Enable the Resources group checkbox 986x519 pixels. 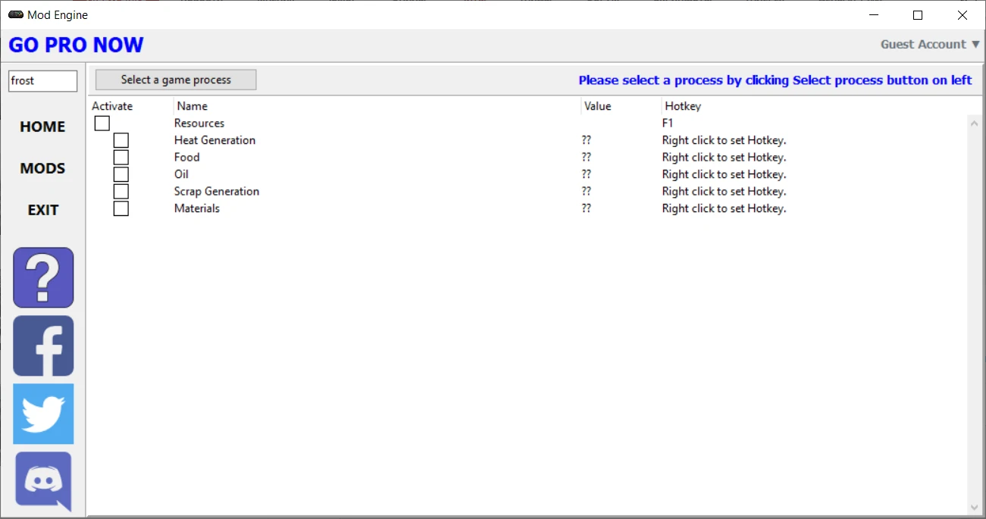pos(102,123)
